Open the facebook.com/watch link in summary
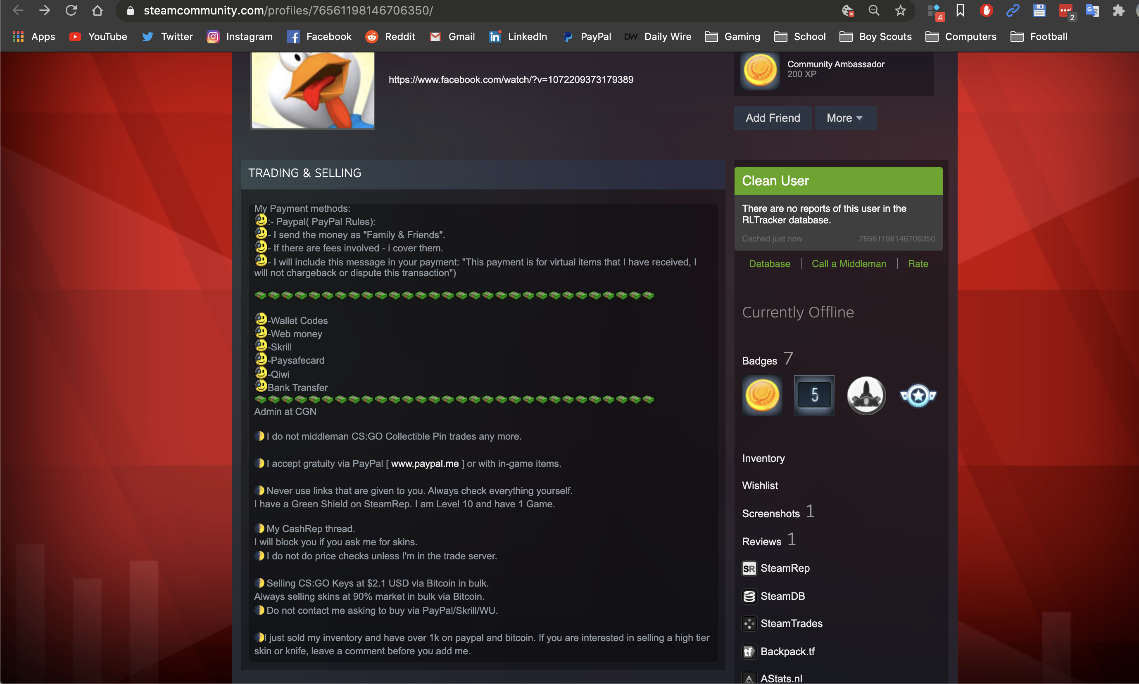1139x684 pixels. tap(511, 80)
